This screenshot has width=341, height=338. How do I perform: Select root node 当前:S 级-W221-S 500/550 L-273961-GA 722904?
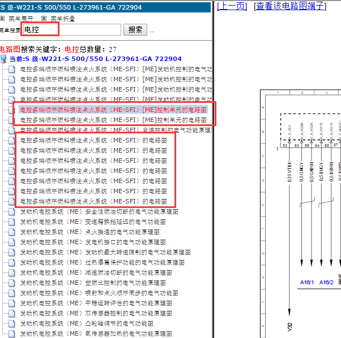pyautogui.click(x=96, y=59)
